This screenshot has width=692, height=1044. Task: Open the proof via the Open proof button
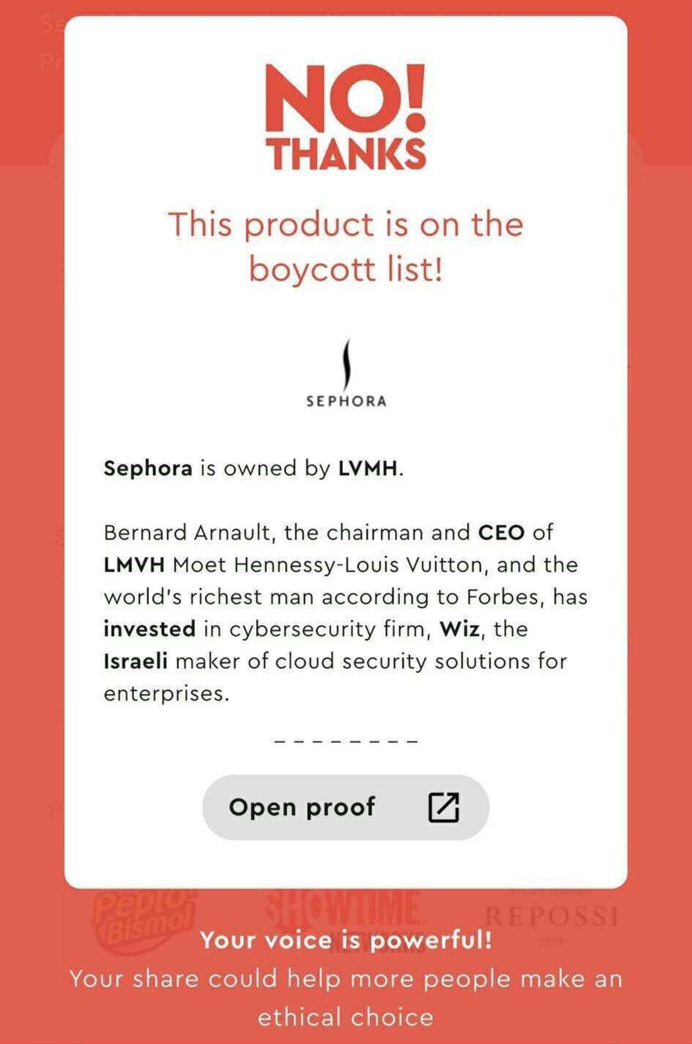(x=346, y=807)
